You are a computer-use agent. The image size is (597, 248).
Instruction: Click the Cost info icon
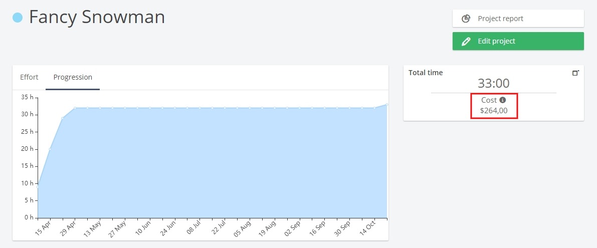[503, 100]
